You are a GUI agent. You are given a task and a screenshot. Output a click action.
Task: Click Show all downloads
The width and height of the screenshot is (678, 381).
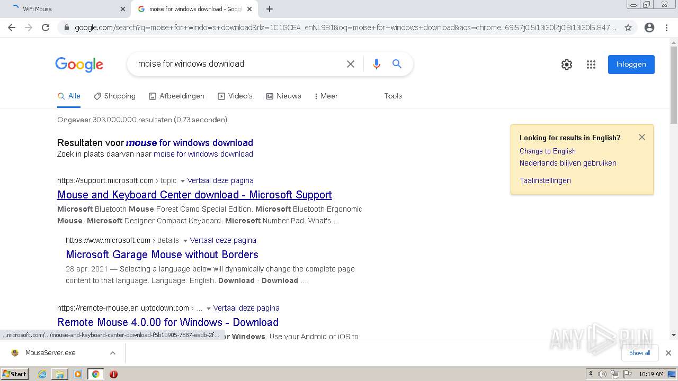click(640, 353)
